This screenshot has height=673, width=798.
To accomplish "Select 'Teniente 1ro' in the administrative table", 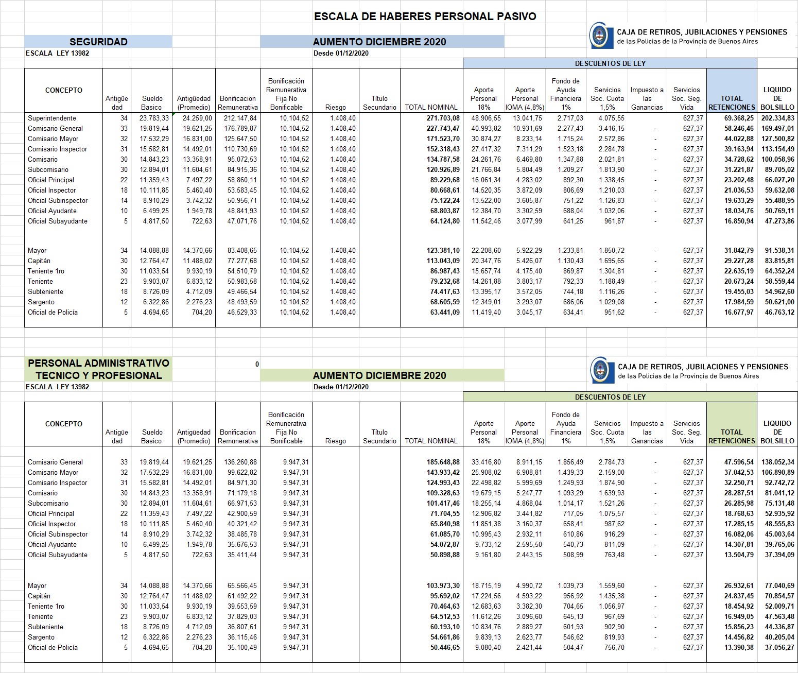I will (46, 607).
